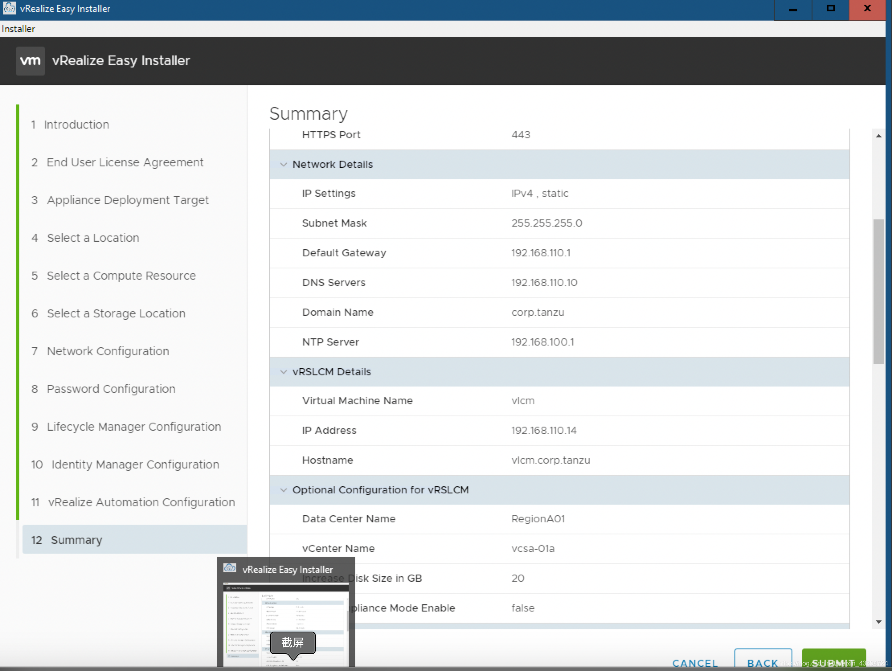Image resolution: width=892 pixels, height=671 pixels.
Task: Click the scroll up arrow in summary
Action: [x=878, y=136]
